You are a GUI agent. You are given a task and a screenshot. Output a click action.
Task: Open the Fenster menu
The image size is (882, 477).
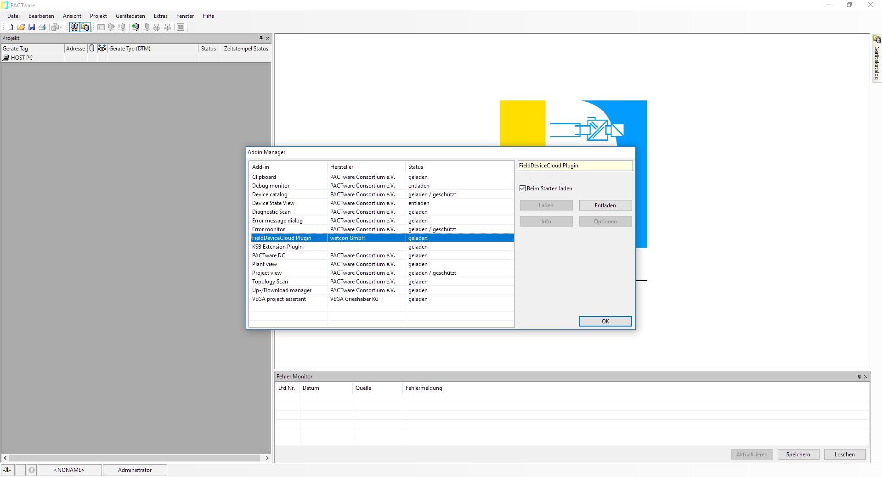[185, 16]
